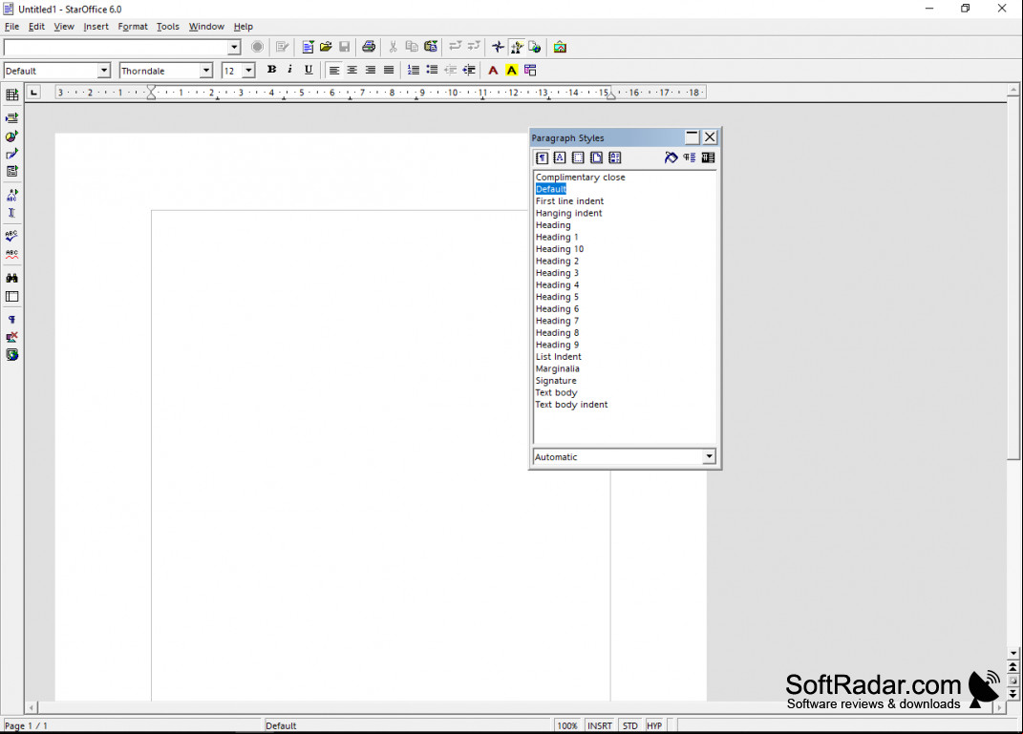
Task: Click the Save document floppy icon
Action: 345,47
